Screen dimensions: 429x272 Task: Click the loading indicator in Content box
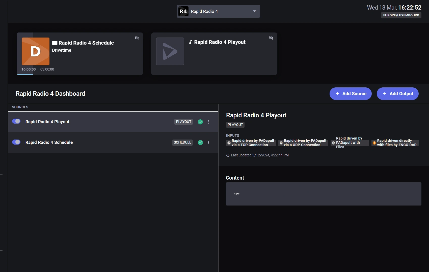click(237, 194)
